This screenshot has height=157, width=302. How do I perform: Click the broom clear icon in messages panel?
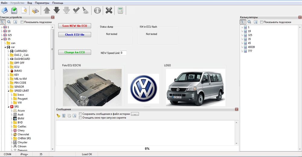pos(58,115)
